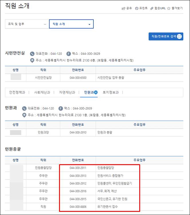This screenshot has width=190, height=215.
Task: Click the 민원과 phone icon
Action: (x=24, y=108)
